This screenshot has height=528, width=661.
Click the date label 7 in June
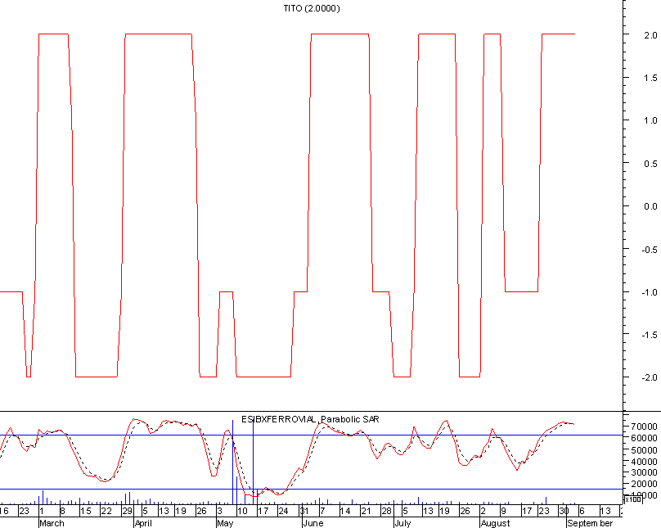(322, 511)
